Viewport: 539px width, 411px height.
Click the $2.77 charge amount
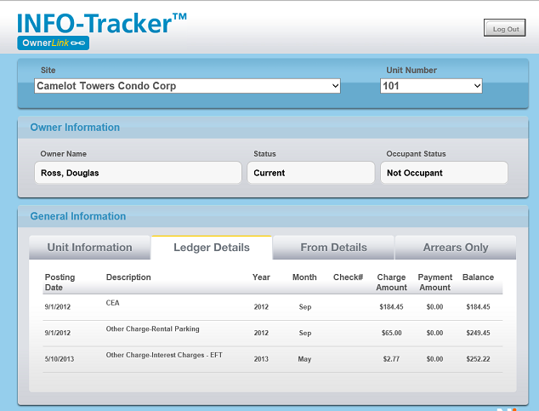click(x=391, y=359)
